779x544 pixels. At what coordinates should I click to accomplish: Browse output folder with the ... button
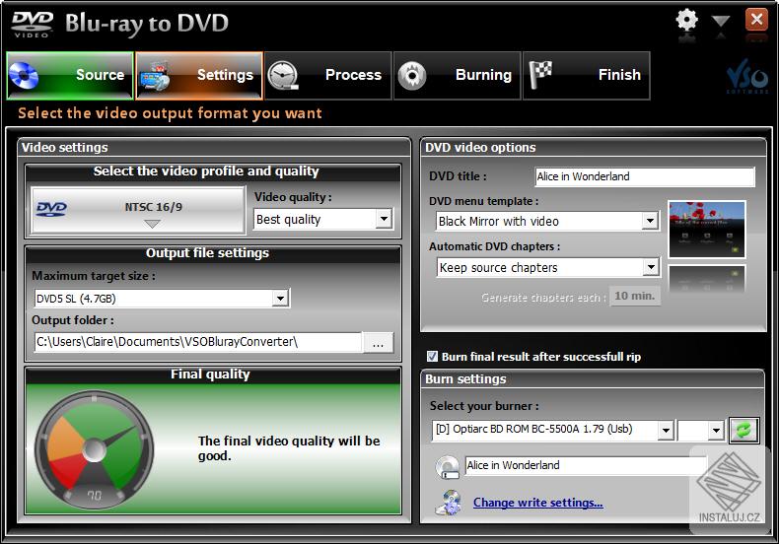point(378,343)
